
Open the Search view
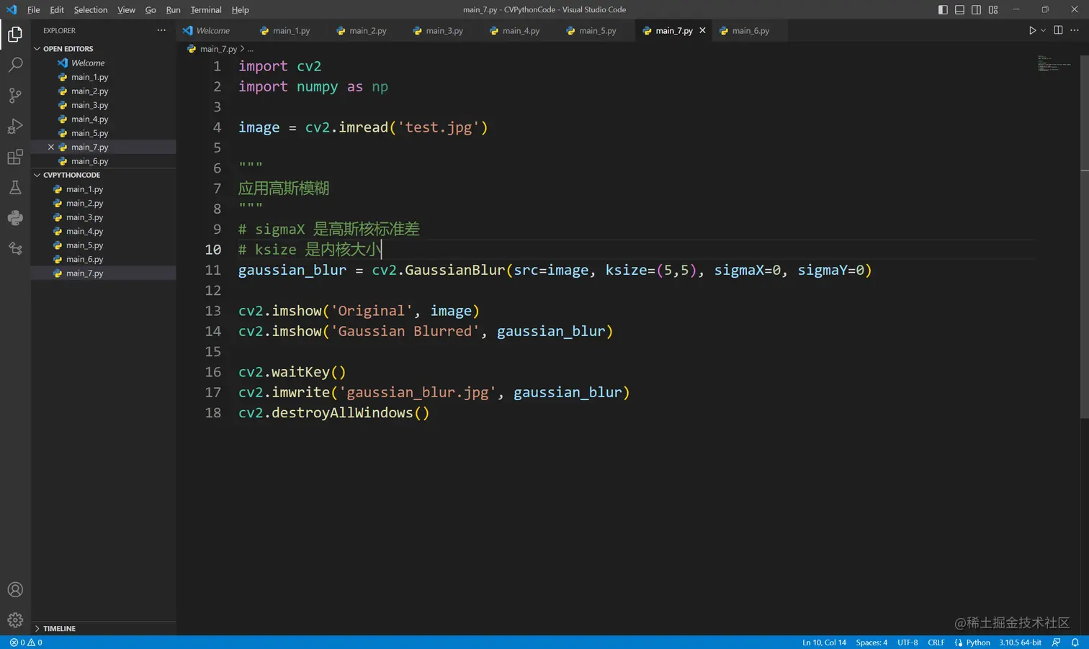click(15, 65)
